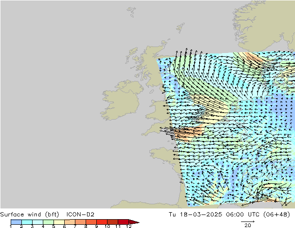Click the orange swatch between 7 and 8

80,222
